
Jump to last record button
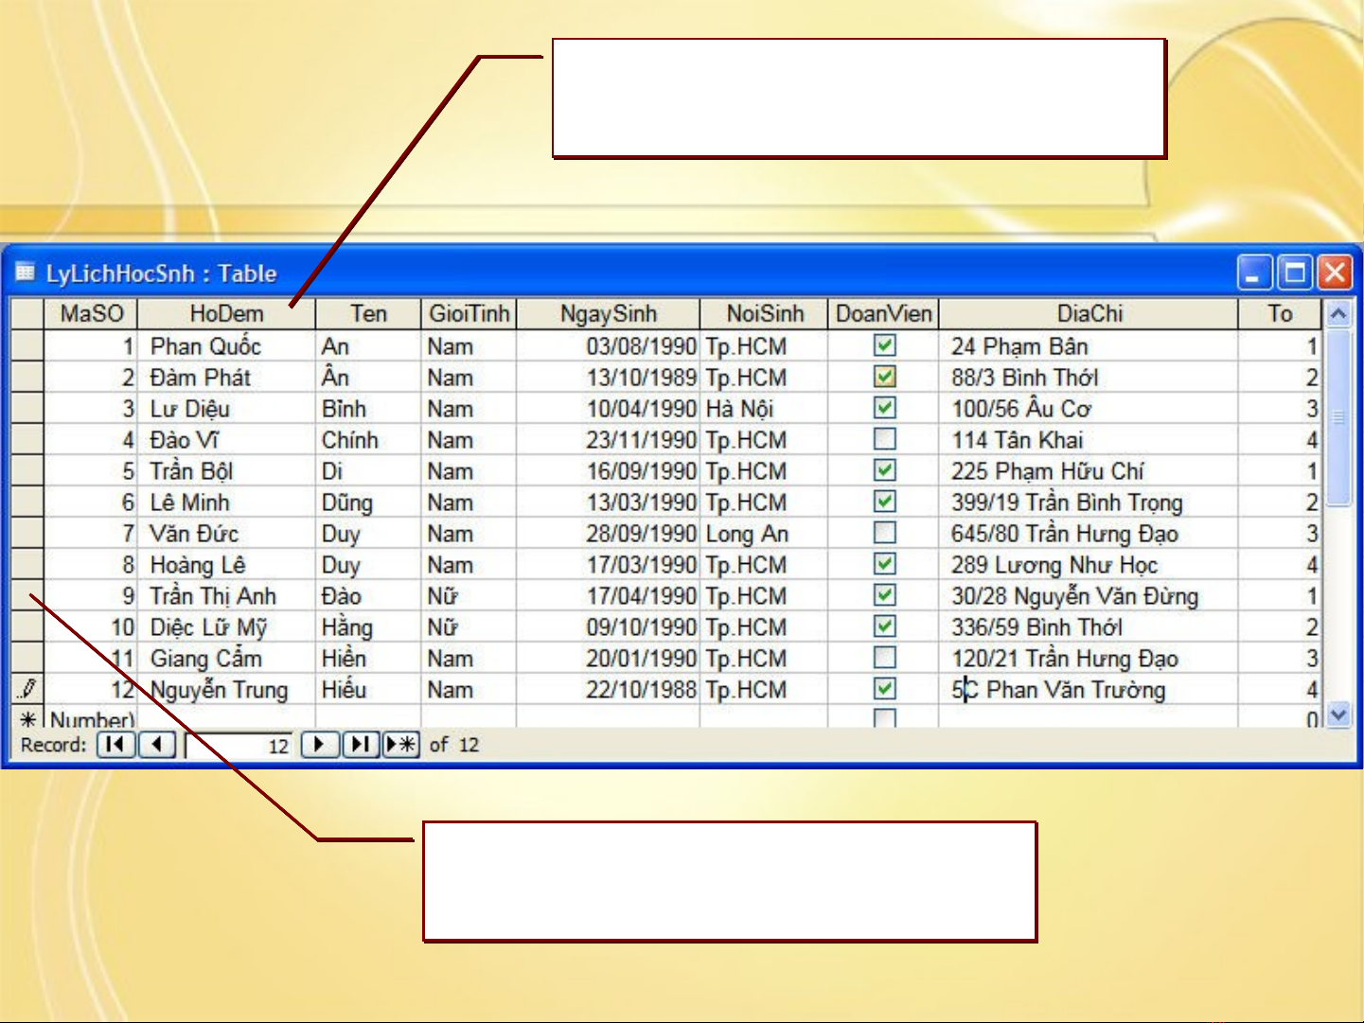360,745
